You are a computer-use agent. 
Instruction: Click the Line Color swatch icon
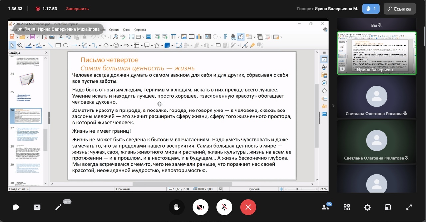coord(29,45)
